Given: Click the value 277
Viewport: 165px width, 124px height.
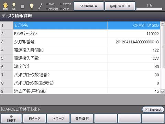Looking at the screenshot, I should tap(156, 58).
